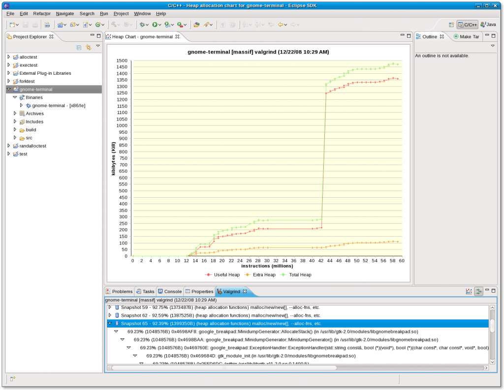Select the C/C++ perspective button
504x390 pixels.
[468, 25]
